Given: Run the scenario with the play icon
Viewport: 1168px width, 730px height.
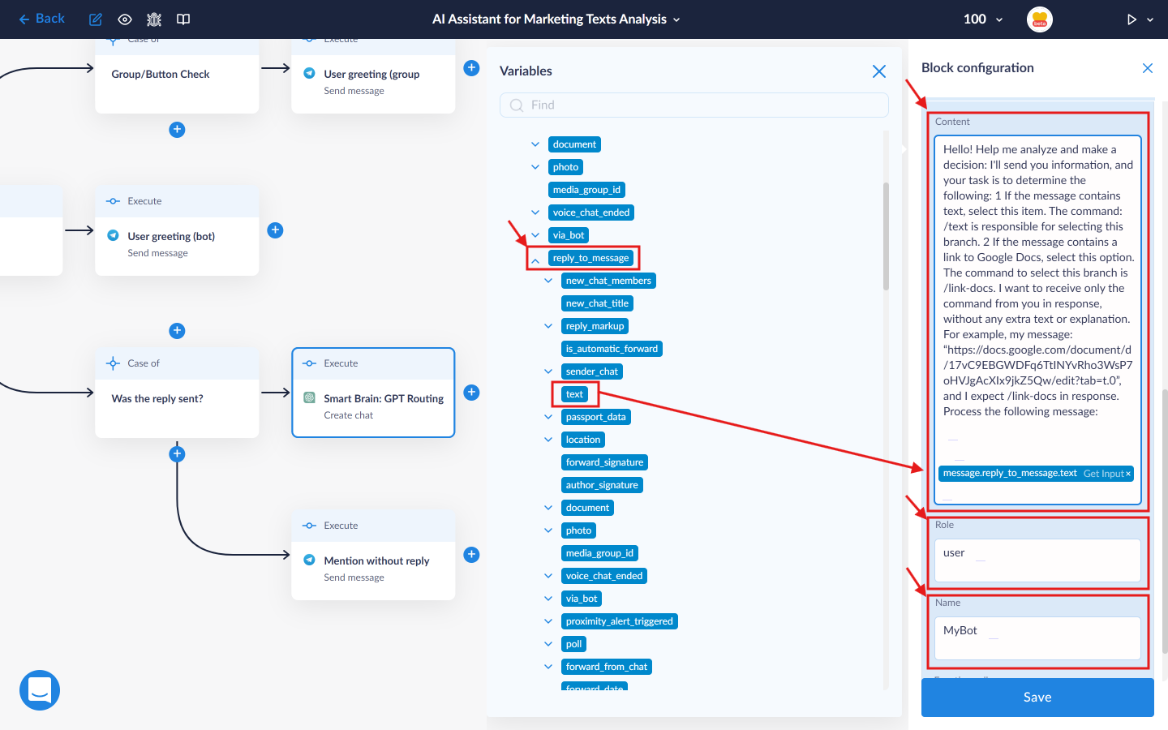Looking at the screenshot, I should click(1131, 19).
